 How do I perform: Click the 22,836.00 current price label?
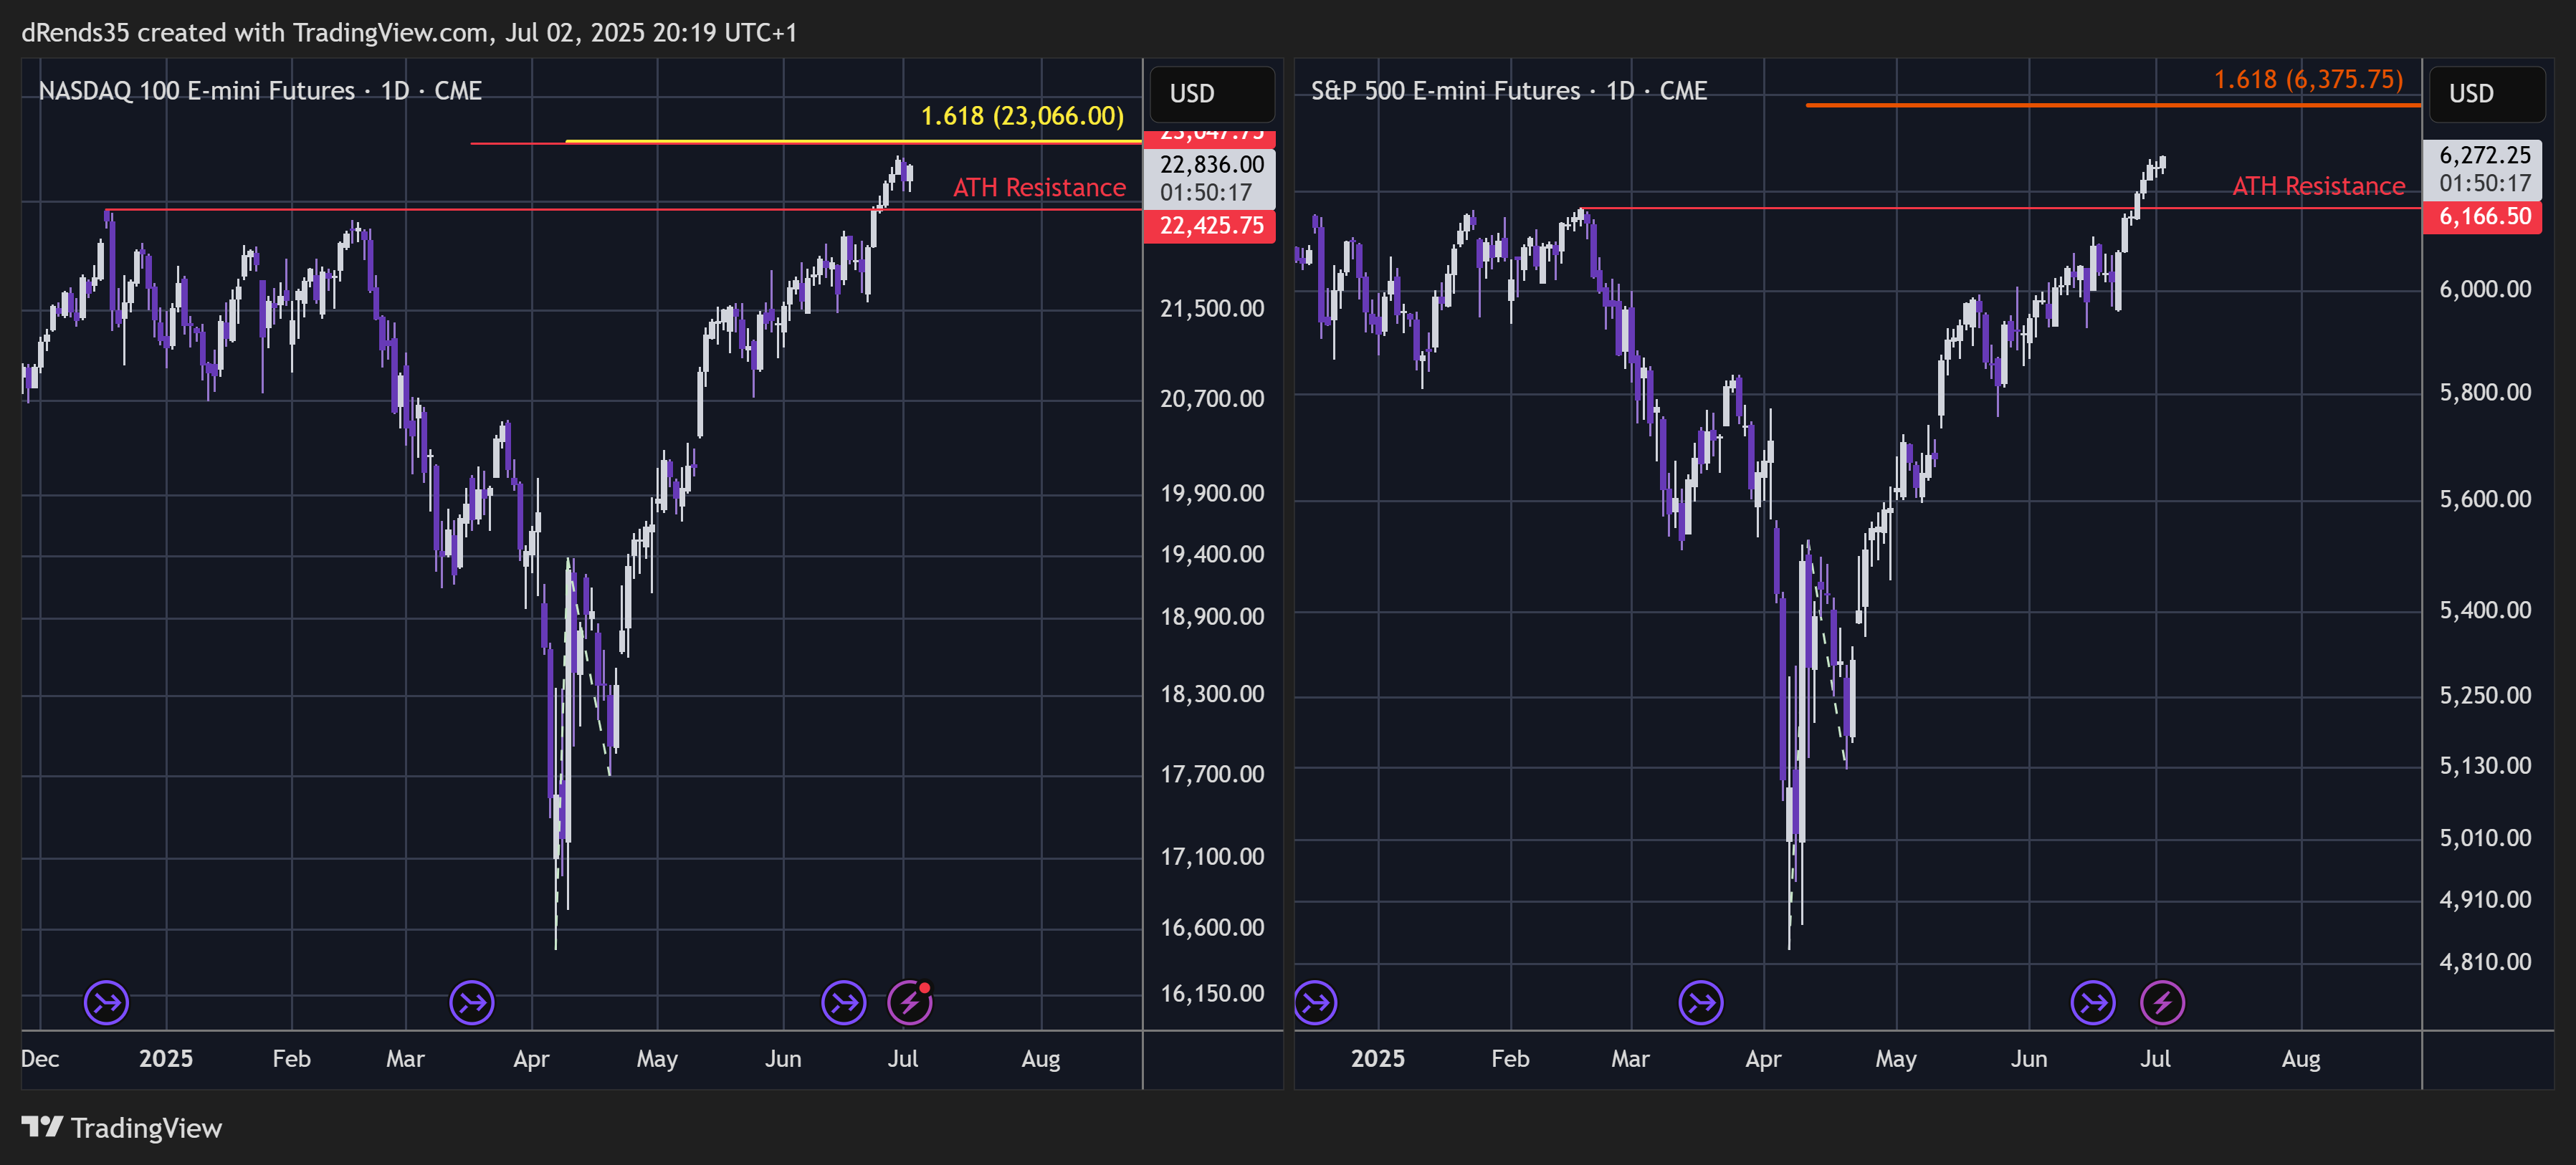coord(1210,178)
